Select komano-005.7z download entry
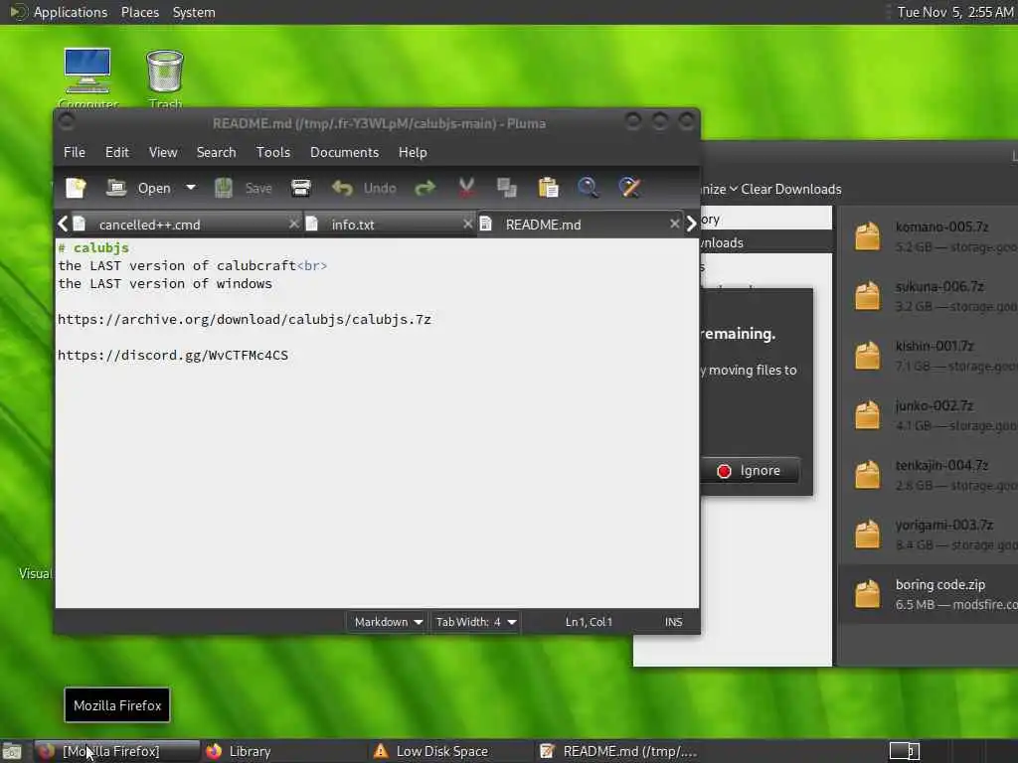1018x763 pixels. click(929, 236)
